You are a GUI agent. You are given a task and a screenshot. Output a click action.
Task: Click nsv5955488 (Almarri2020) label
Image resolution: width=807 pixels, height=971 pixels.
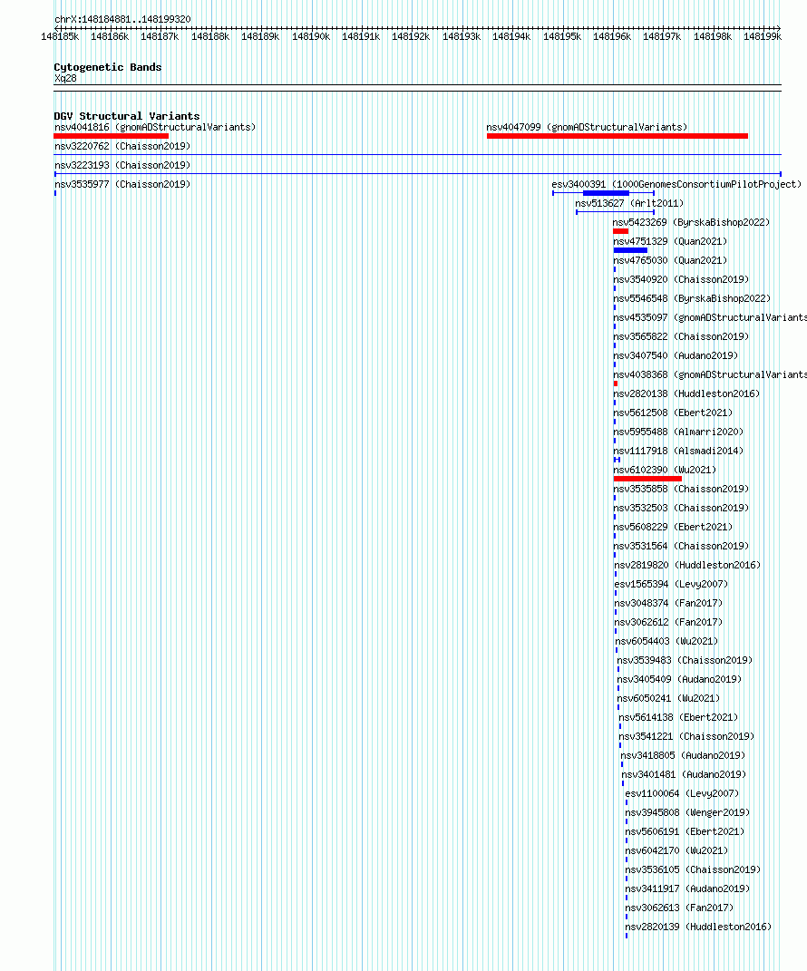click(678, 432)
